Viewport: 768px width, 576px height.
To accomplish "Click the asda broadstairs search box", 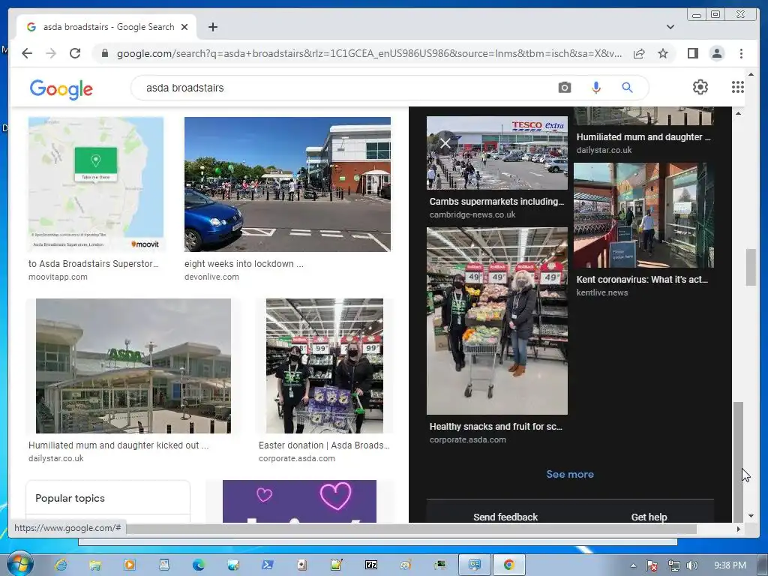I will (343, 88).
